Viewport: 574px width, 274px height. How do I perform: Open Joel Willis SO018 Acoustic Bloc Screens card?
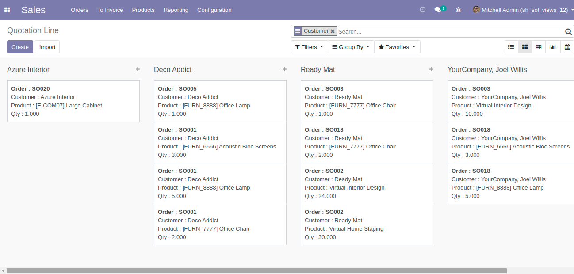(x=511, y=142)
